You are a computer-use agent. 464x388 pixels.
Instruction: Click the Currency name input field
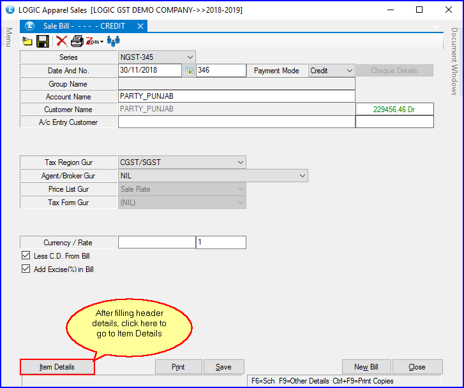coord(157,242)
